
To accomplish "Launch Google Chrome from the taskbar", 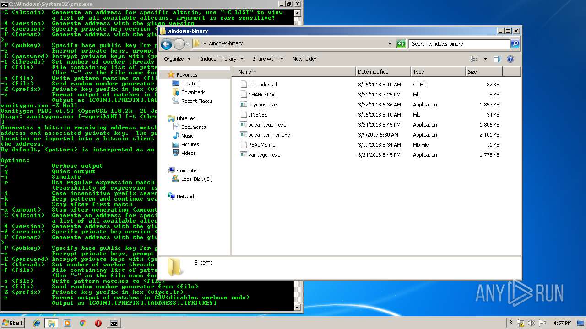I will click(x=82, y=323).
